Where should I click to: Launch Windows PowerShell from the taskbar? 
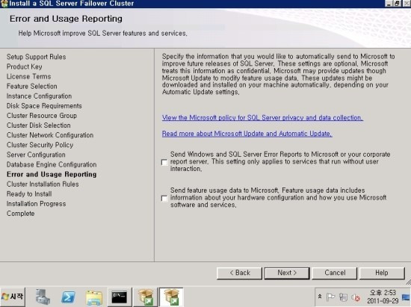(x=68, y=297)
